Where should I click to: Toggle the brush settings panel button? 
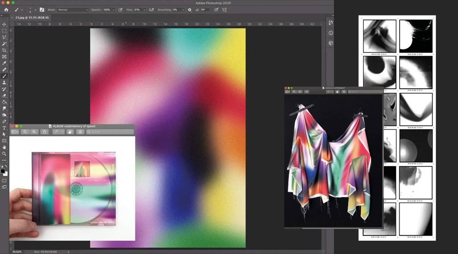[x=41, y=9]
